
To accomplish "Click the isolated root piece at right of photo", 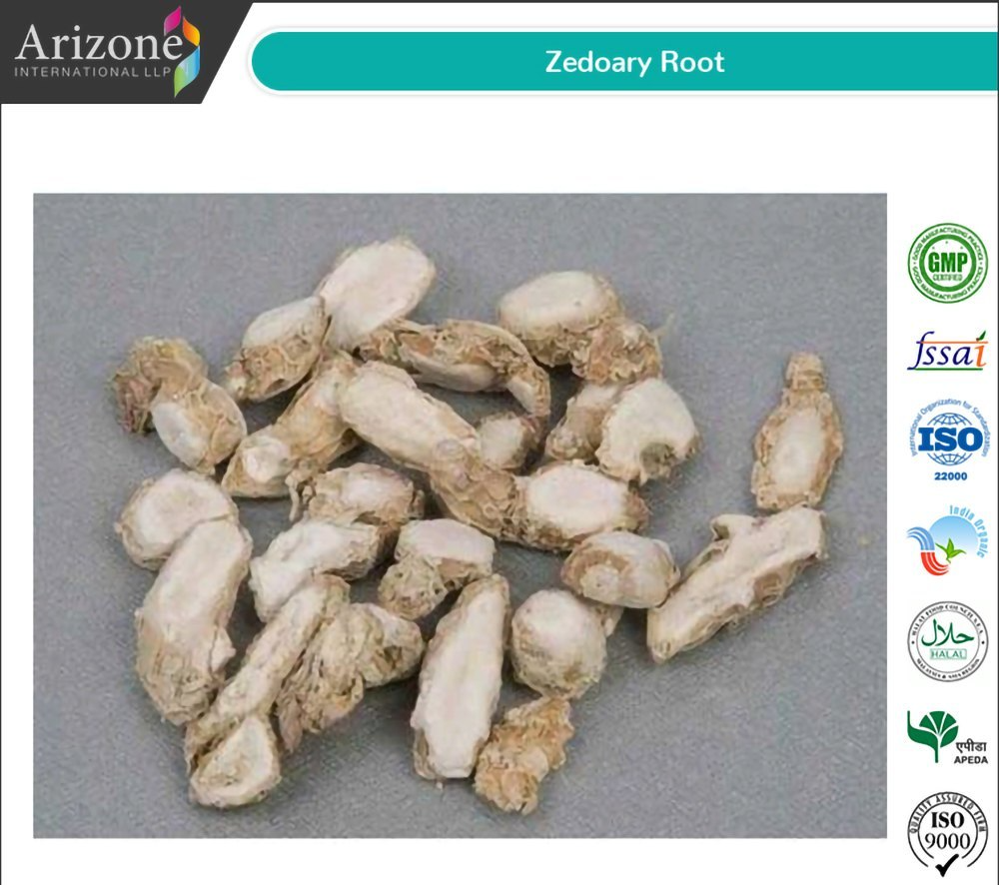I will coord(796,432).
